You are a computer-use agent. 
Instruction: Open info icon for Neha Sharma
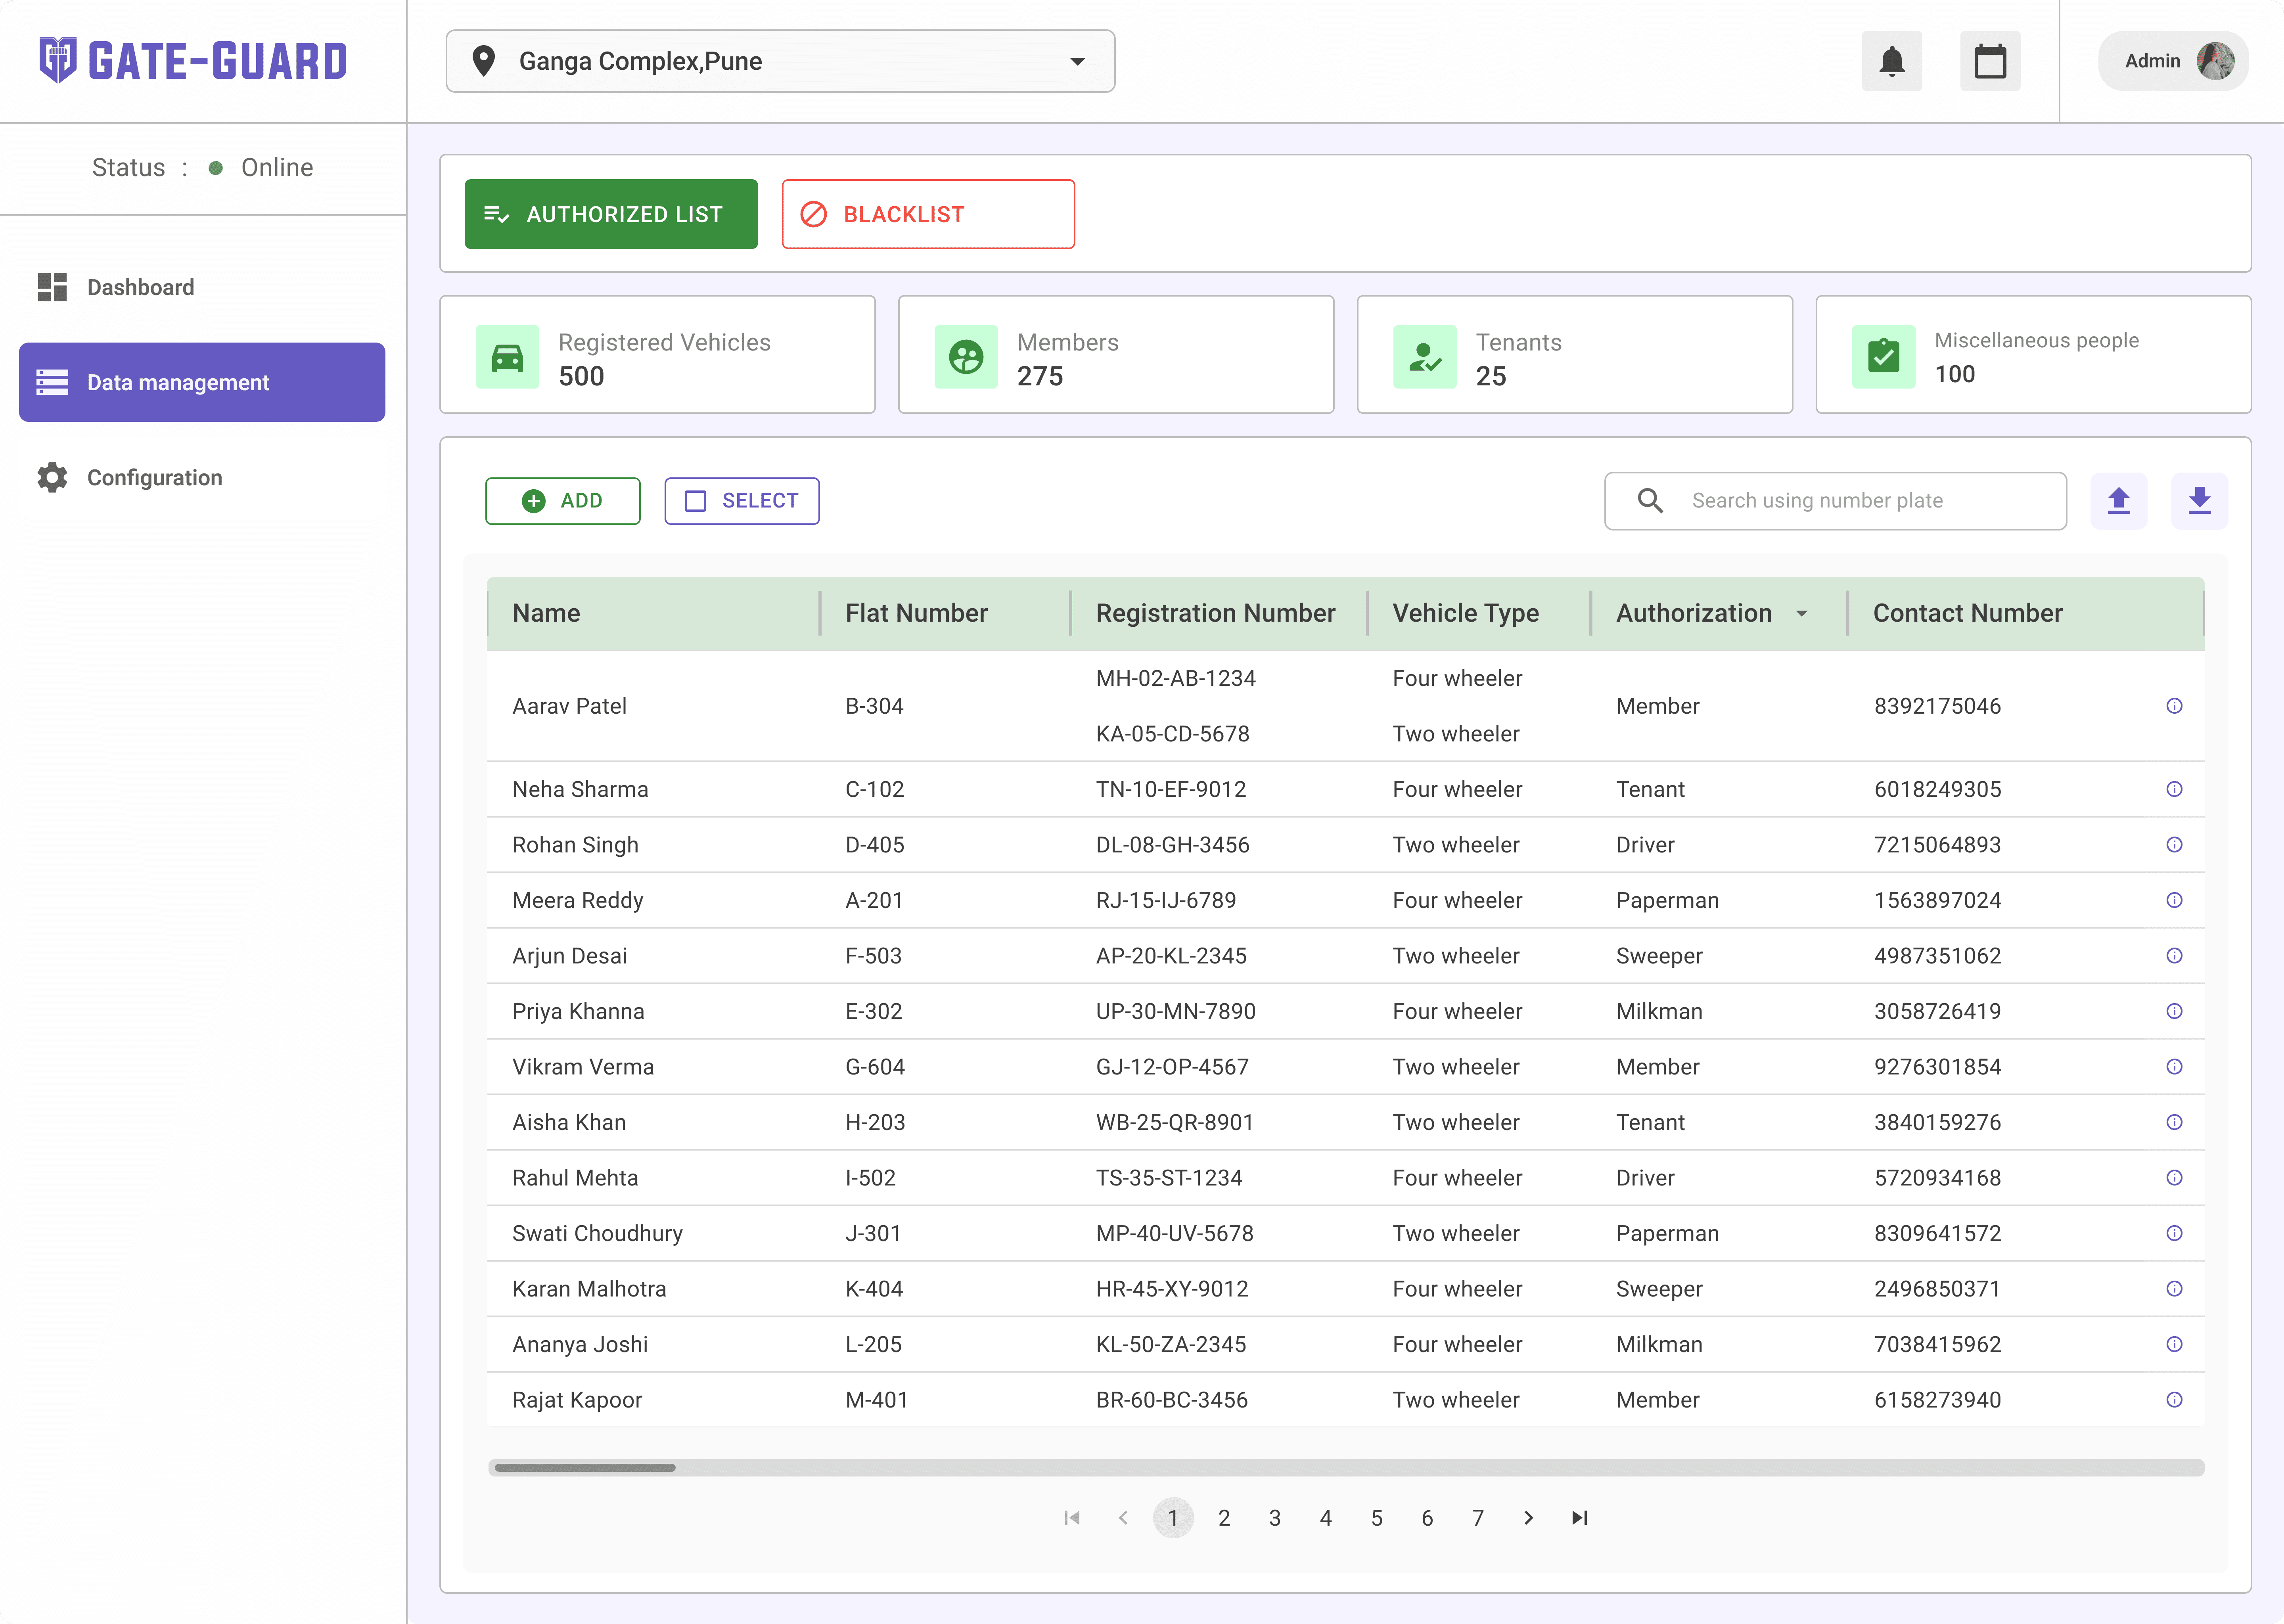(x=2174, y=789)
